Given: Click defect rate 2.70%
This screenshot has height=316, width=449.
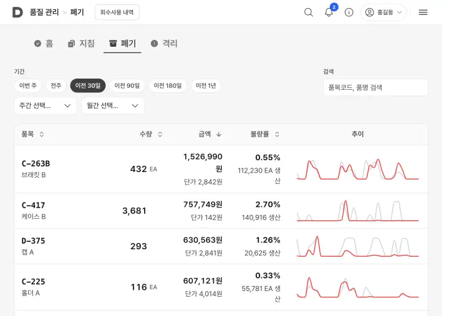Looking at the screenshot, I should point(268,204).
